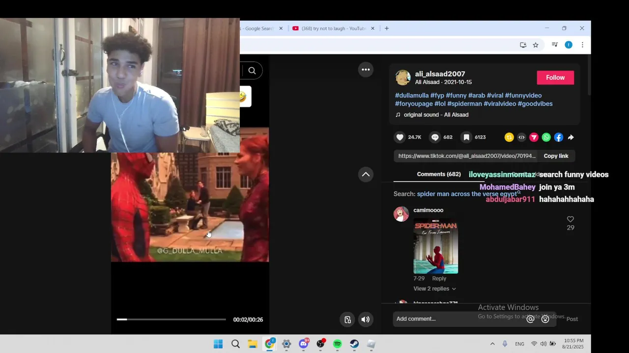Open the ali_alsaad2007 username link
Image resolution: width=629 pixels, height=353 pixels.
[440, 74]
